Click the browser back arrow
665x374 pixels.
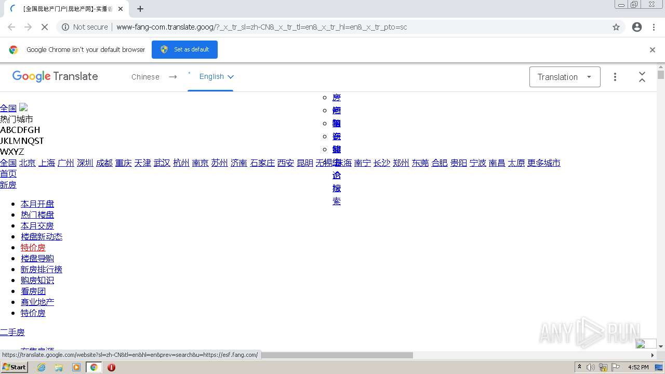point(11,27)
